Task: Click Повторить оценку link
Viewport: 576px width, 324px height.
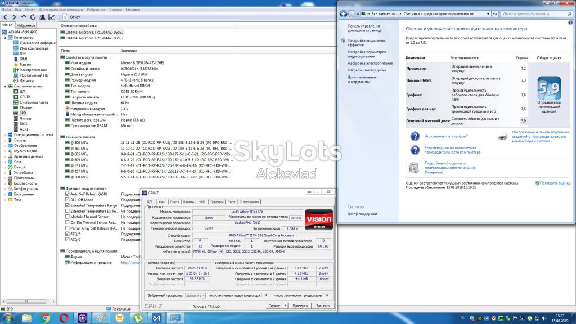Action: [555, 183]
